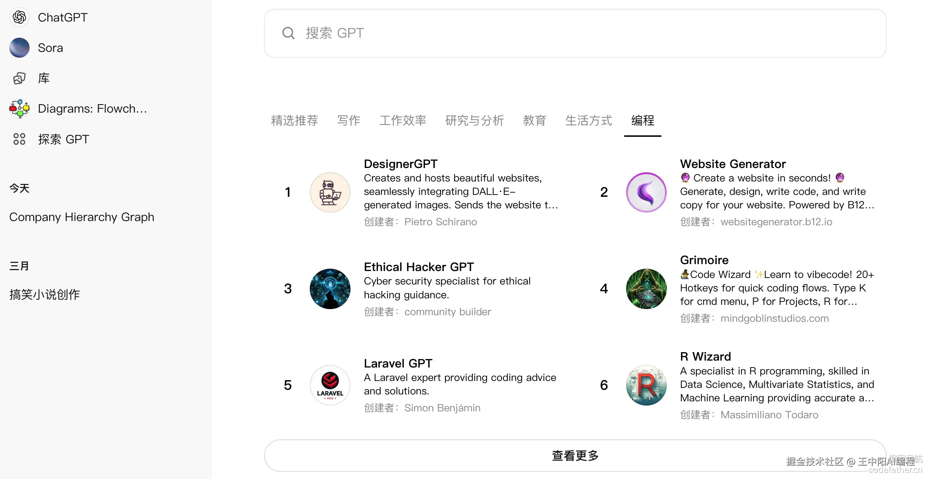
Task: Switch to the 精选推荐 tab
Action: click(x=294, y=121)
